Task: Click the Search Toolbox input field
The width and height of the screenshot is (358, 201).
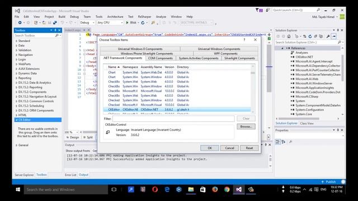Action: click(35, 35)
